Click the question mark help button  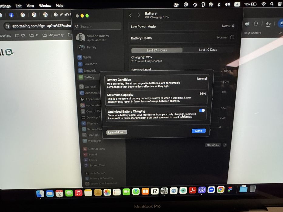[x=225, y=145]
